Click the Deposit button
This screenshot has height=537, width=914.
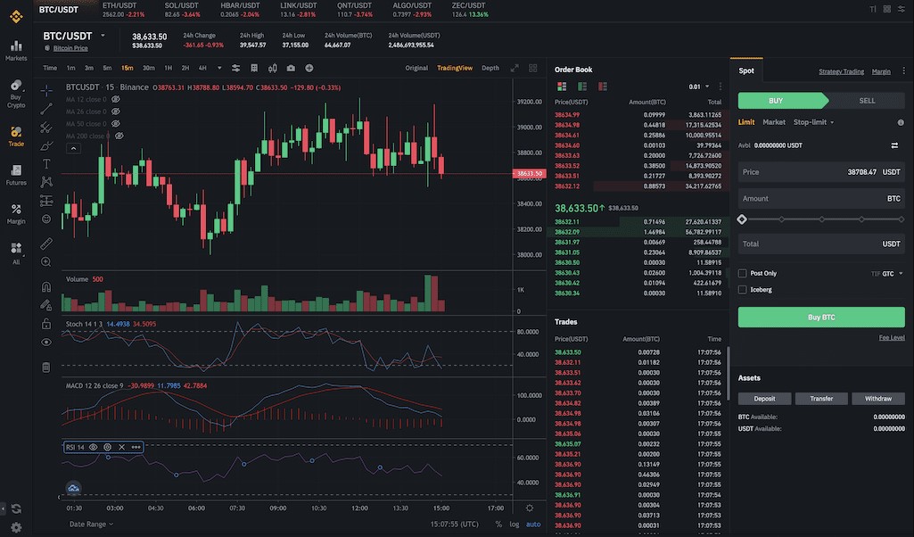(x=764, y=399)
